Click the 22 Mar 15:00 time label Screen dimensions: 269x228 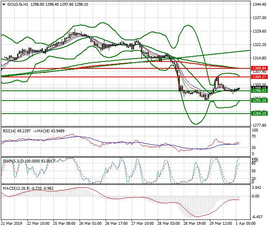point(38,224)
